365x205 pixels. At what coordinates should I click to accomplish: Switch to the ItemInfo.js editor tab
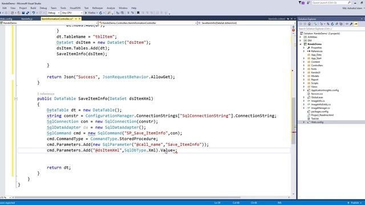(27, 19)
